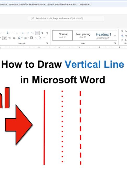127x170 pixels.
Task: Open line spacing dropdown arrow
Action: point(22,38)
